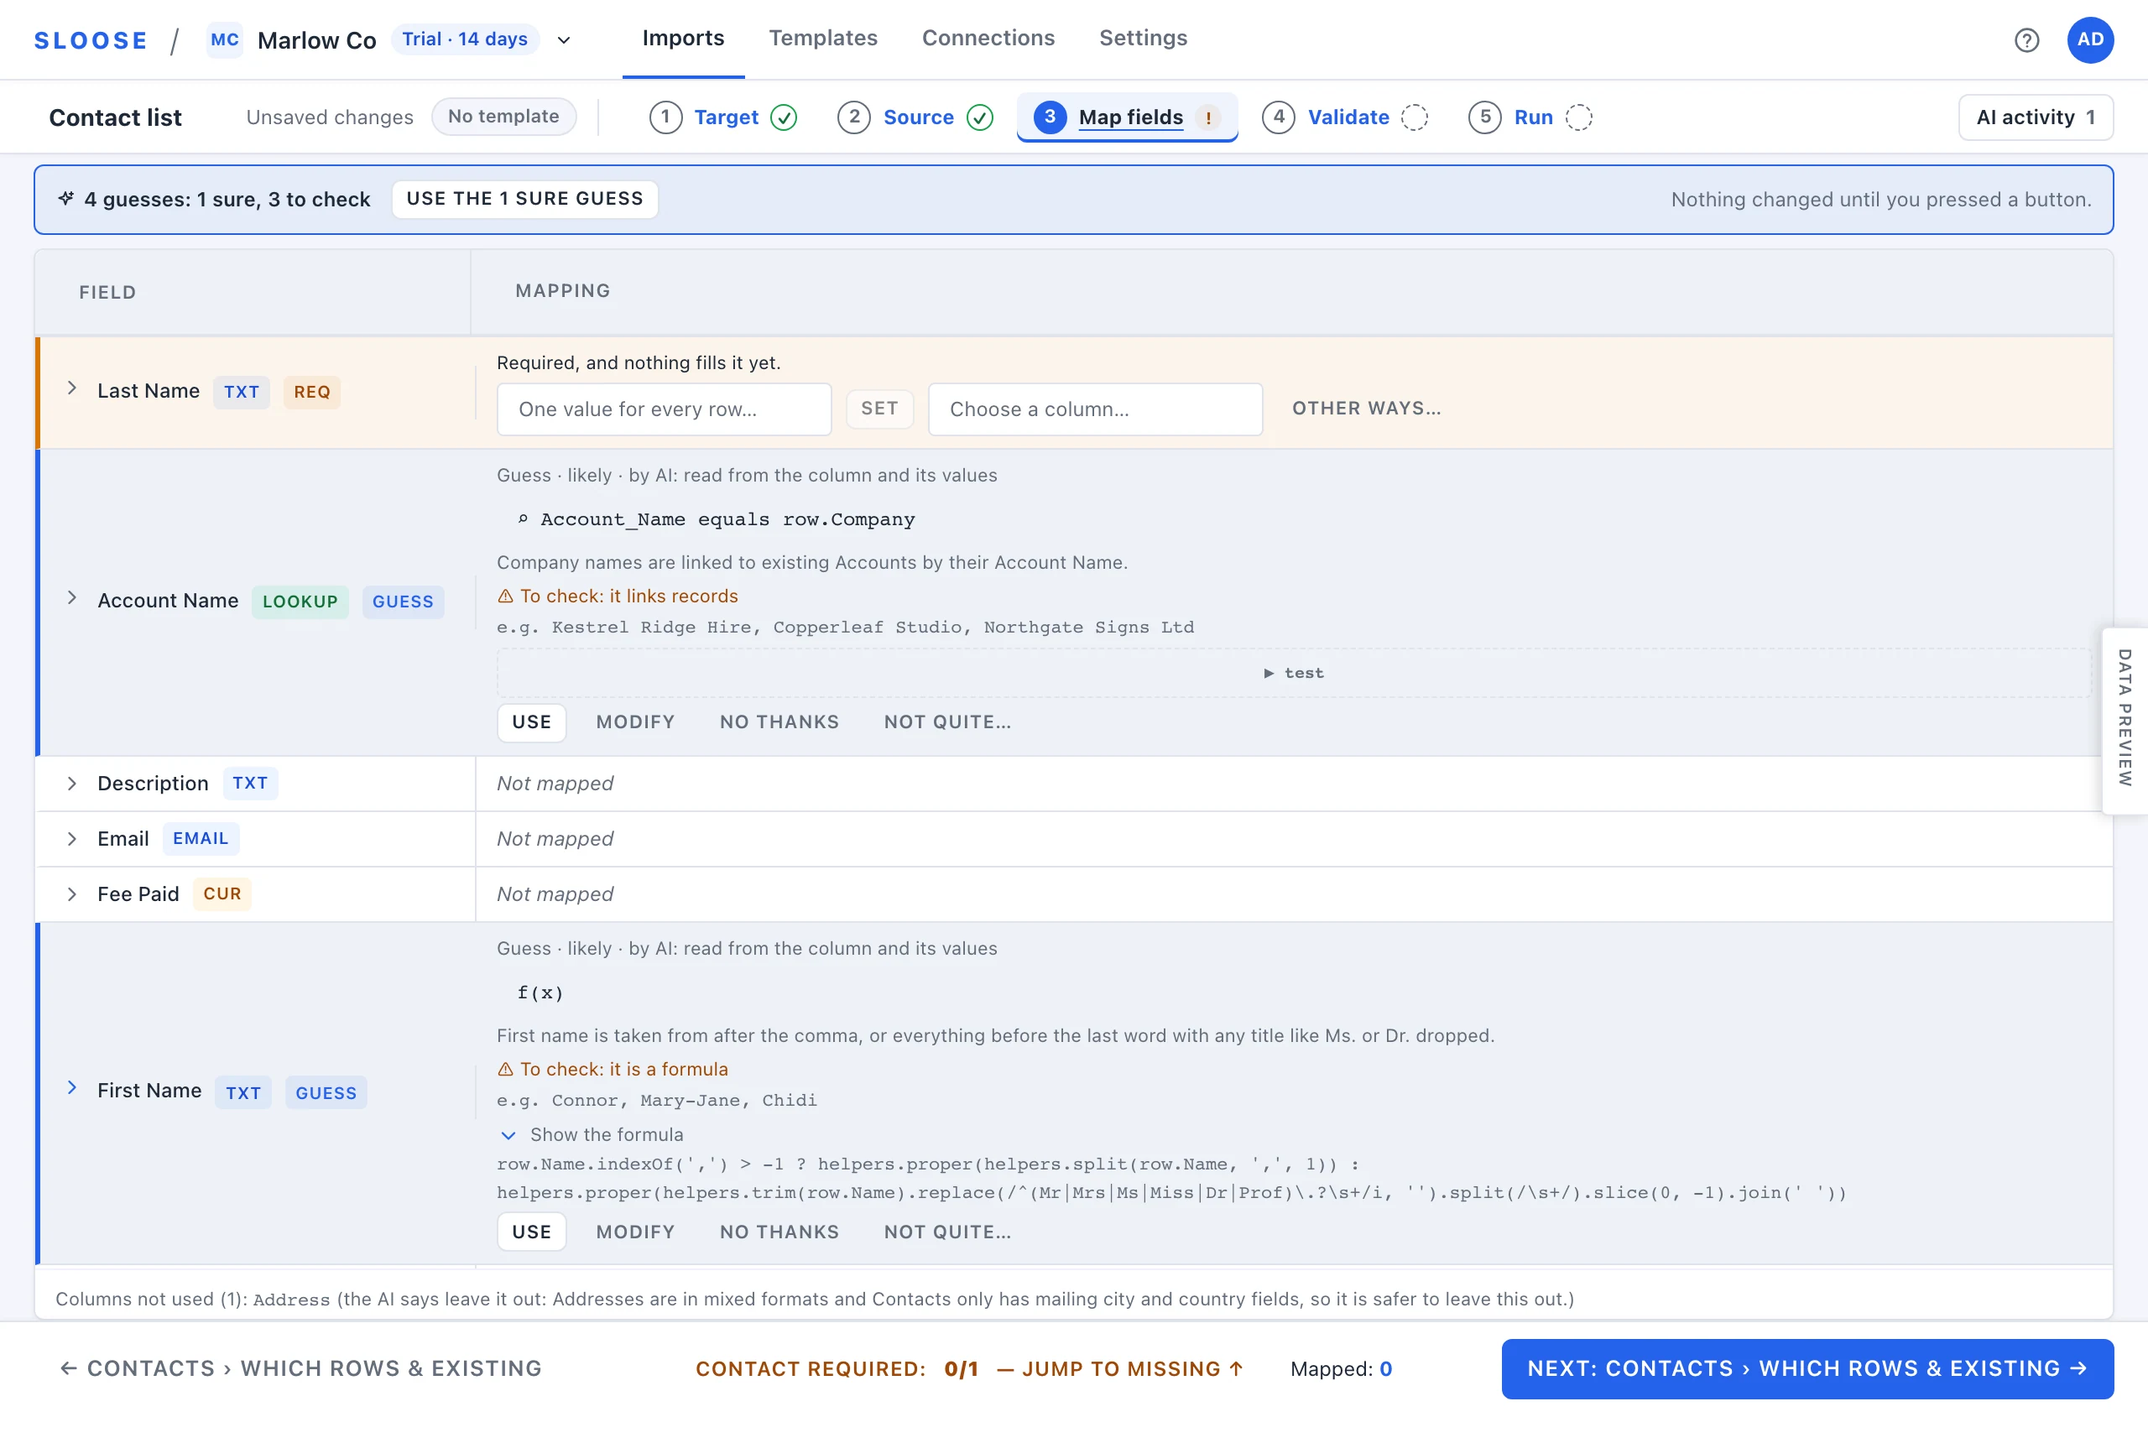Open the Choose a column selector

pyautogui.click(x=1094, y=409)
